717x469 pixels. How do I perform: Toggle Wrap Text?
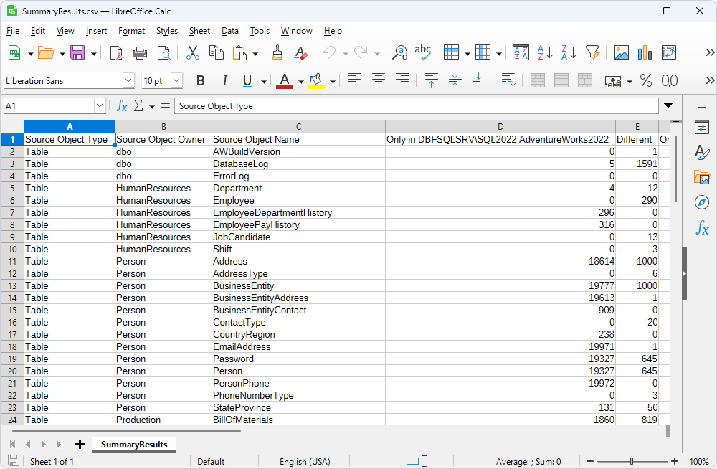(508, 81)
